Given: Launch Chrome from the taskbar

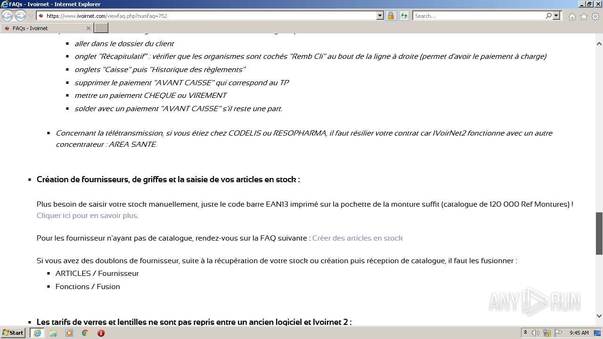Looking at the screenshot, I should coord(85,333).
